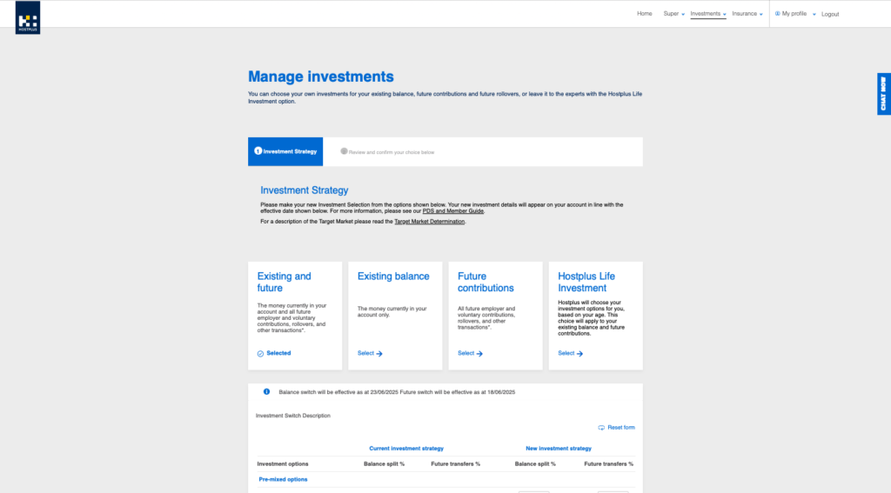Click arrow icon on Hostplus Life Investment card

point(579,354)
